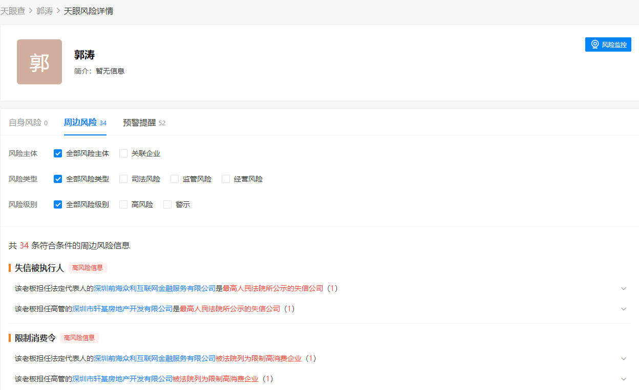The height and width of the screenshot is (390, 639).
Task: Check the 关联企业 checkbox
Action: pos(123,153)
